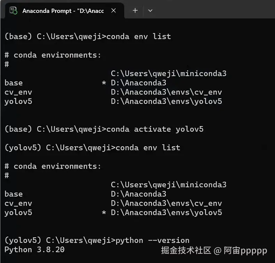Click the "Python 3.8.20" output line

[x=34, y=250]
